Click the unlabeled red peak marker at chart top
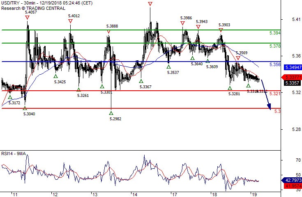 coord(150,4)
